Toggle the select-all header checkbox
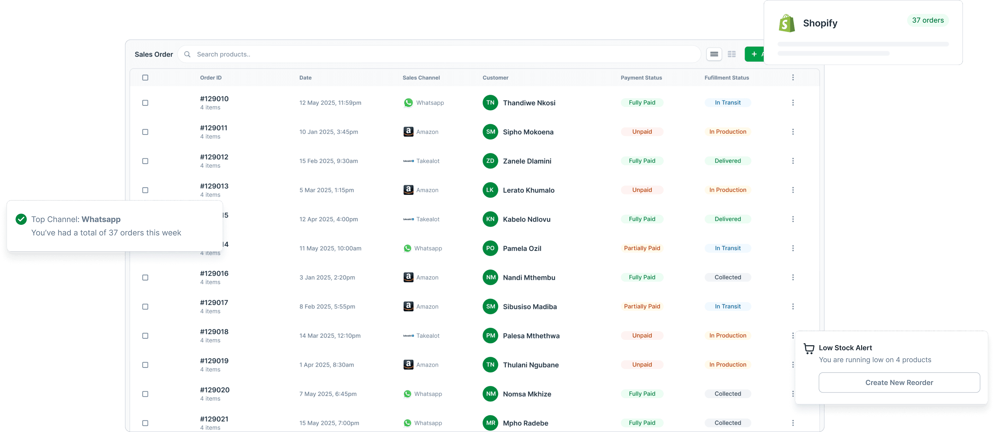Image resolution: width=994 pixels, height=432 pixels. (145, 78)
